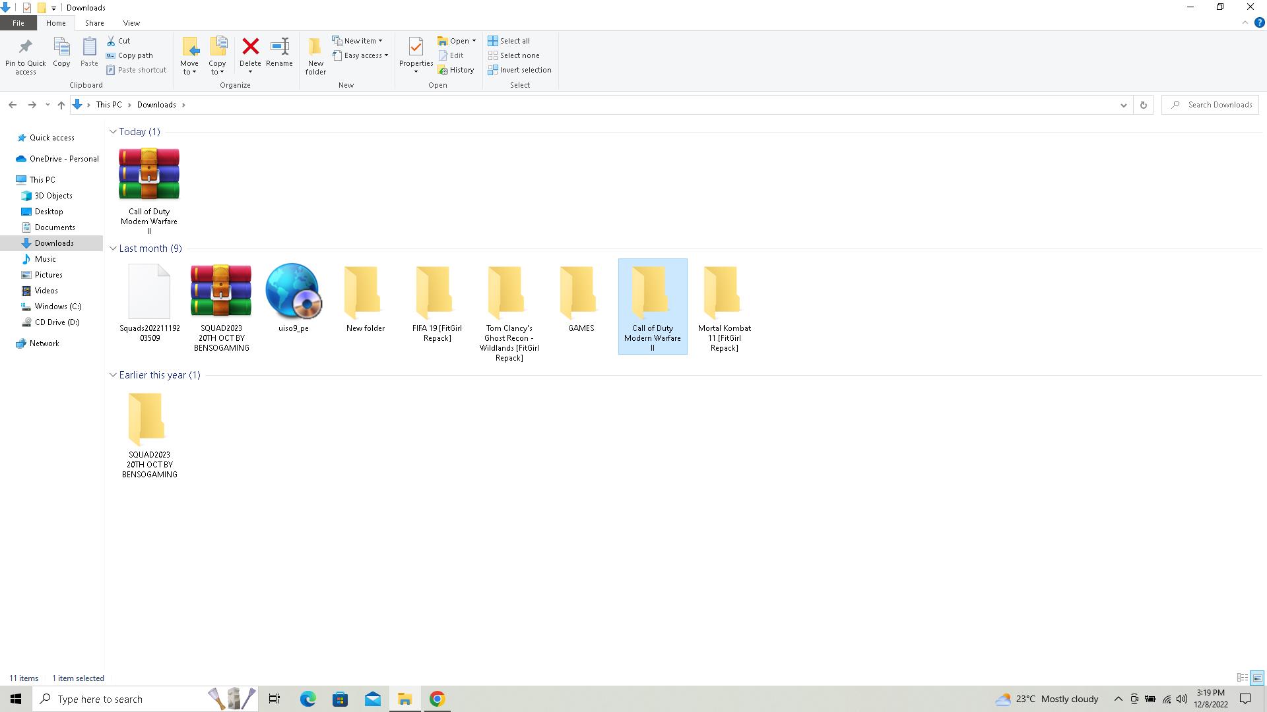Click the History icon in Open group

click(456, 70)
